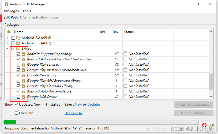Click the Deselect All link

coord(74,113)
